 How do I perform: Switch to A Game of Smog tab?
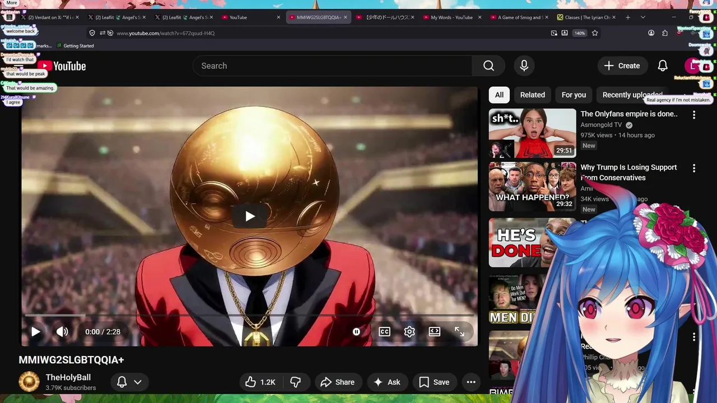(x=519, y=17)
